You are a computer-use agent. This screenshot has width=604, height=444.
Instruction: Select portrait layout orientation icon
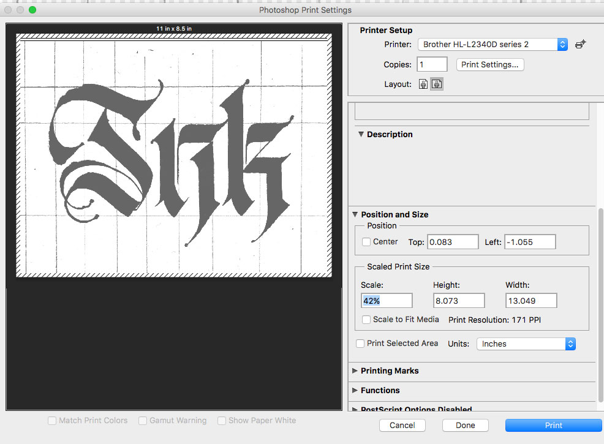423,85
